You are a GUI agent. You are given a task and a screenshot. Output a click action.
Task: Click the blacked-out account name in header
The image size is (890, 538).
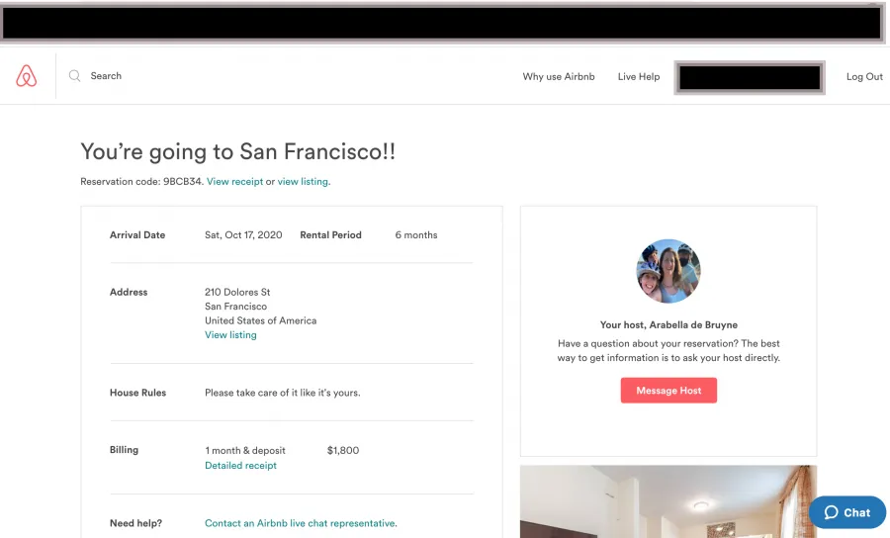[x=750, y=78]
